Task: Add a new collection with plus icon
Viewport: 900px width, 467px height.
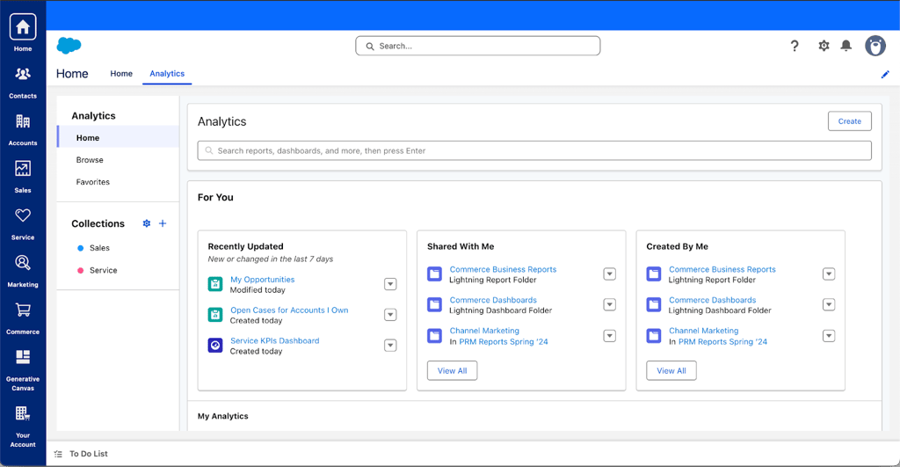Action: tap(163, 223)
